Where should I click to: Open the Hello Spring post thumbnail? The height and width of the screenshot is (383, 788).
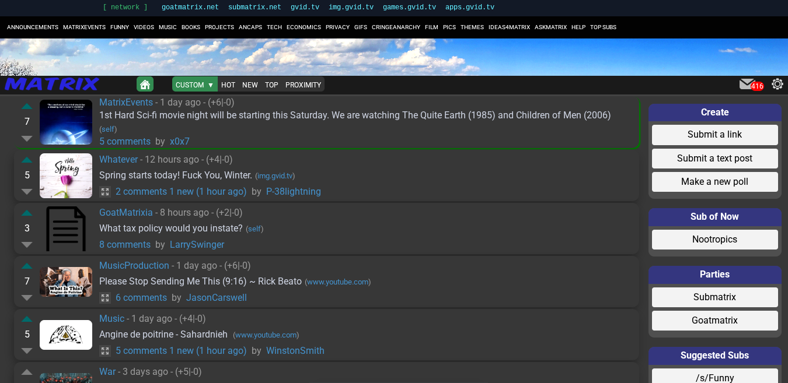coord(66,175)
